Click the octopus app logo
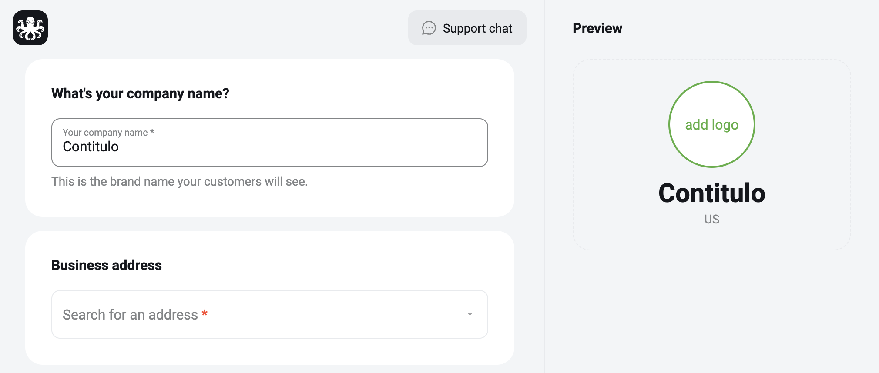 coord(30,28)
